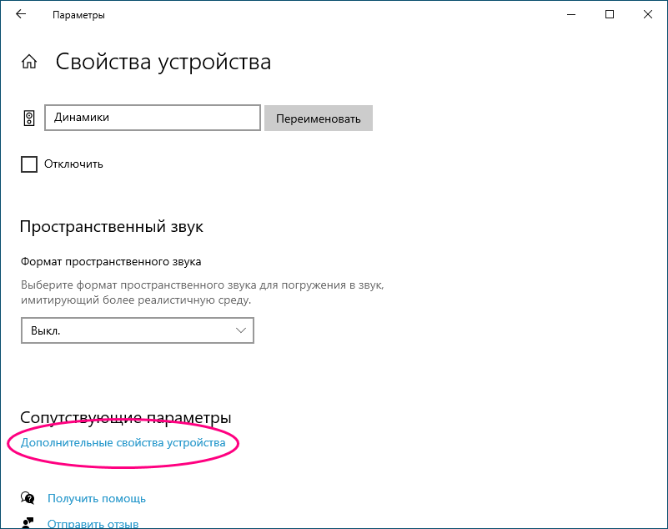
Task: Click the Параметры window title text
Action: pos(78,15)
